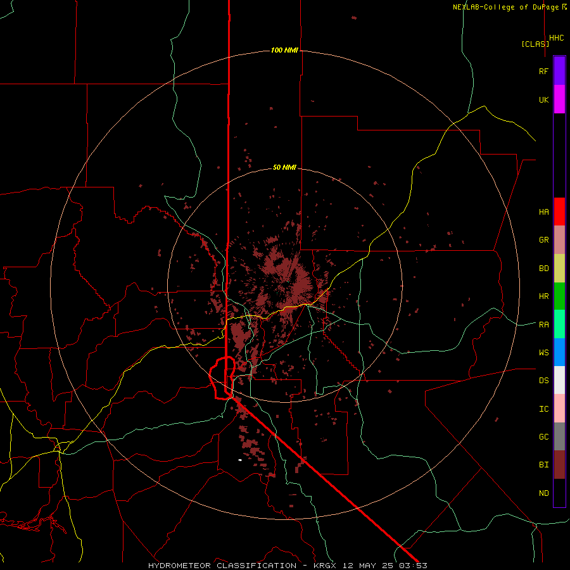Click the 'BI' legend label text
Image resolution: width=570 pixels, height=570 pixels.
click(x=544, y=465)
